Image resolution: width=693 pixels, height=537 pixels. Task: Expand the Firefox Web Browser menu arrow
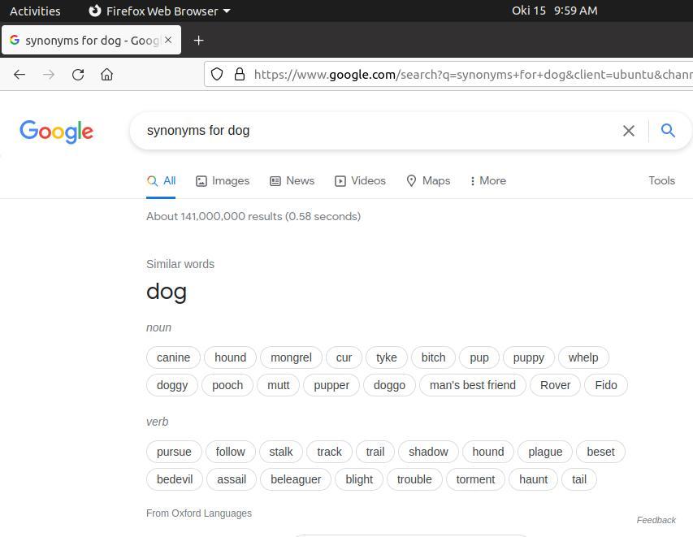point(227,11)
